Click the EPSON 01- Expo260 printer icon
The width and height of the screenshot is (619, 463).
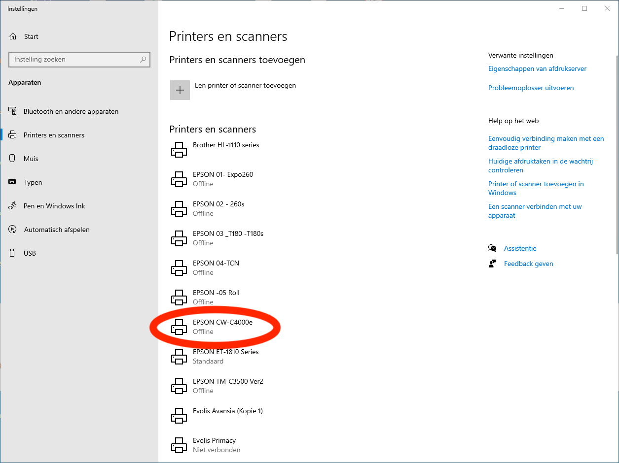(179, 179)
